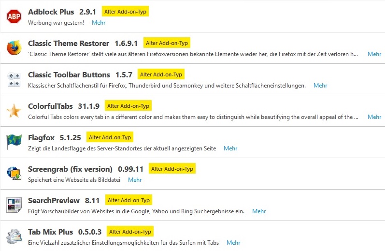
Task: Click Alter Add-on-Typ badge of SearchPreview
Action: (x=128, y=200)
